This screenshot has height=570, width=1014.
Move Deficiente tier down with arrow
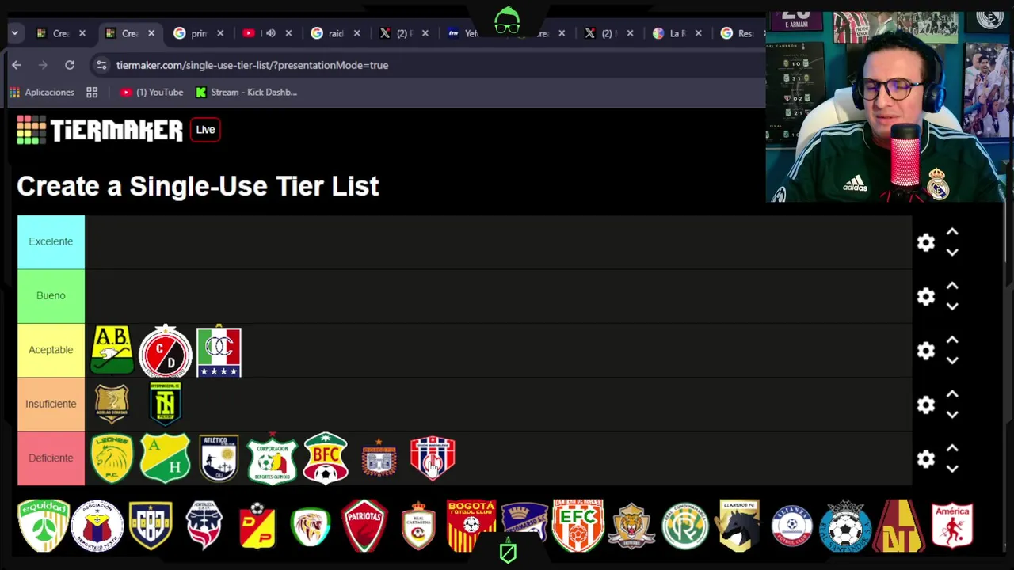[952, 468]
